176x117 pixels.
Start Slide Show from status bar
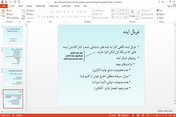148,115
